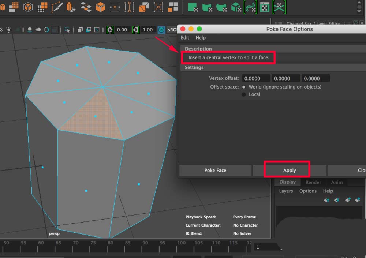Click the solid orange cube shelf icon
366x258 pixels.
[x=100, y=7]
